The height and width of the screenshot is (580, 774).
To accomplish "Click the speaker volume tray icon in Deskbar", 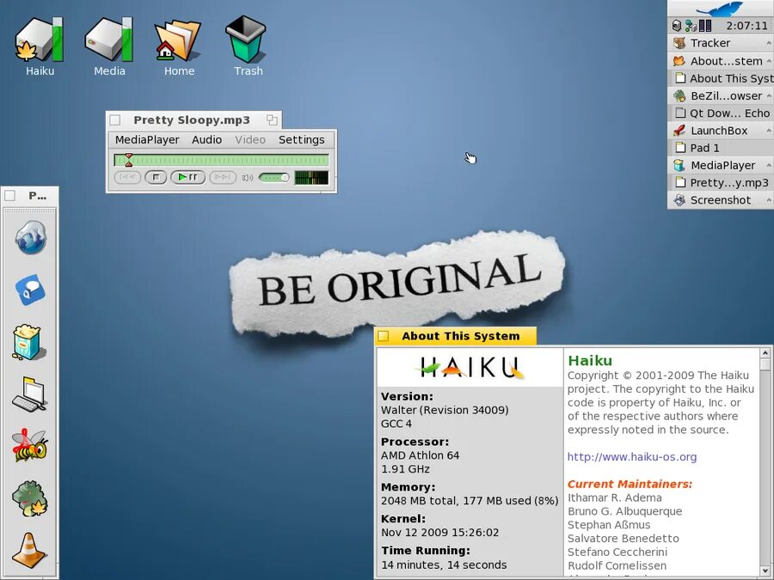I will [x=677, y=26].
